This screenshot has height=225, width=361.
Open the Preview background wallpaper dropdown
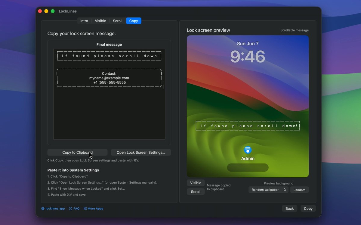tap(268, 190)
